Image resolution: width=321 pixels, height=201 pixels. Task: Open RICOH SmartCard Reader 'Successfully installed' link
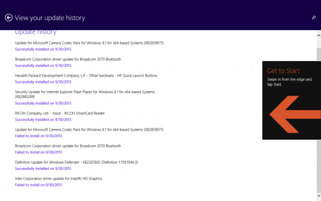click(43, 120)
